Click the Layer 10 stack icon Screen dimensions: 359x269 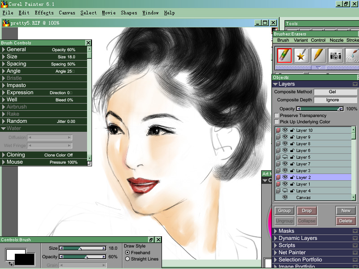(278, 130)
